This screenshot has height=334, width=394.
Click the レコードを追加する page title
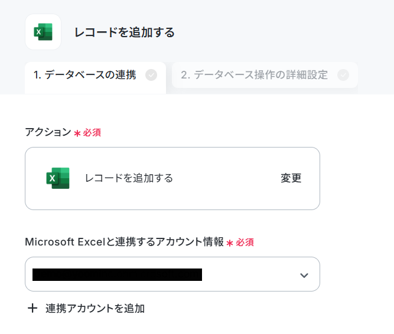(125, 32)
